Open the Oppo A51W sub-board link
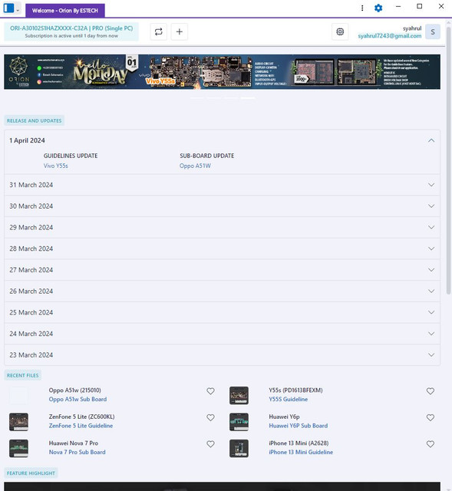Image resolution: width=452 pixels, height=491 pixels. coord(195,166)
